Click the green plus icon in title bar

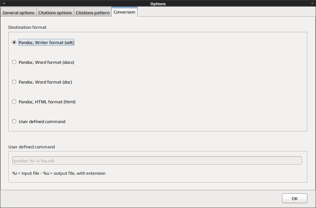[4, 3]
